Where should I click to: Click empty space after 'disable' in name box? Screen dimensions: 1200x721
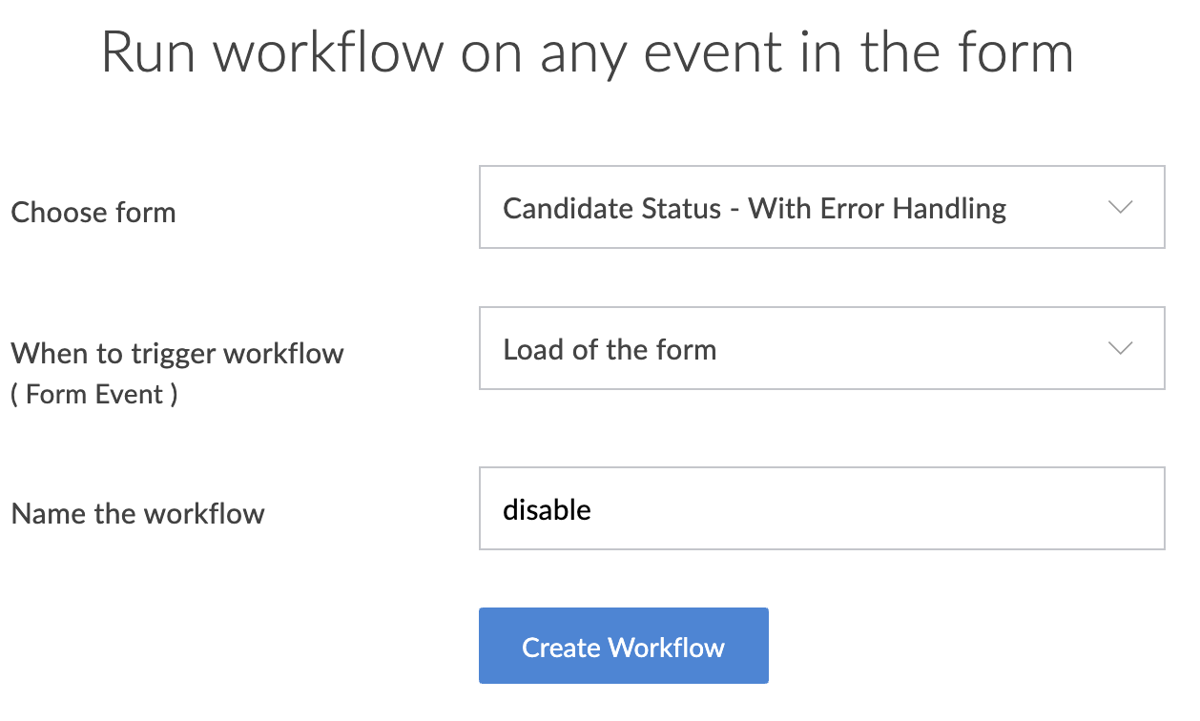pos(859,508)
